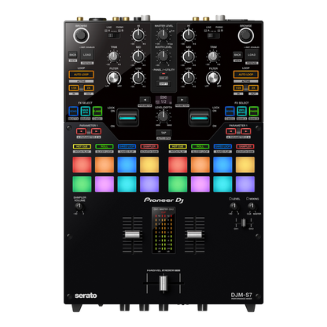Grab the right channel fader

click(195, 234)
